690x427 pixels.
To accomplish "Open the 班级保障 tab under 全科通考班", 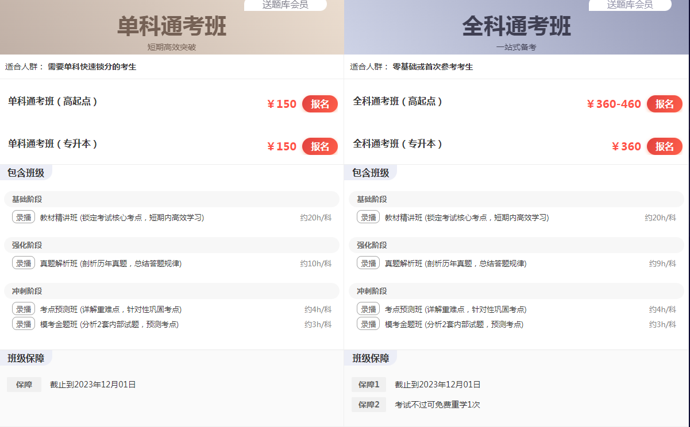I will (x=371, y=358).
